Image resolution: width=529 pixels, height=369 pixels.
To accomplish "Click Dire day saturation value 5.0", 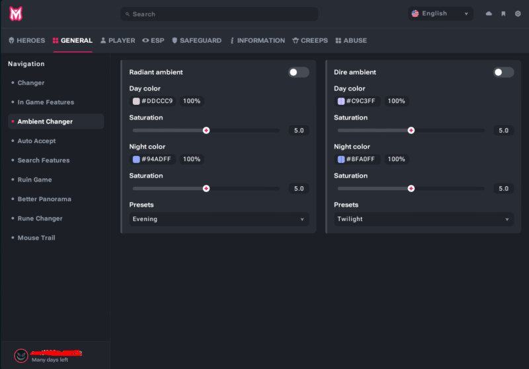I will pyautogui.click(x=504, y=130).
